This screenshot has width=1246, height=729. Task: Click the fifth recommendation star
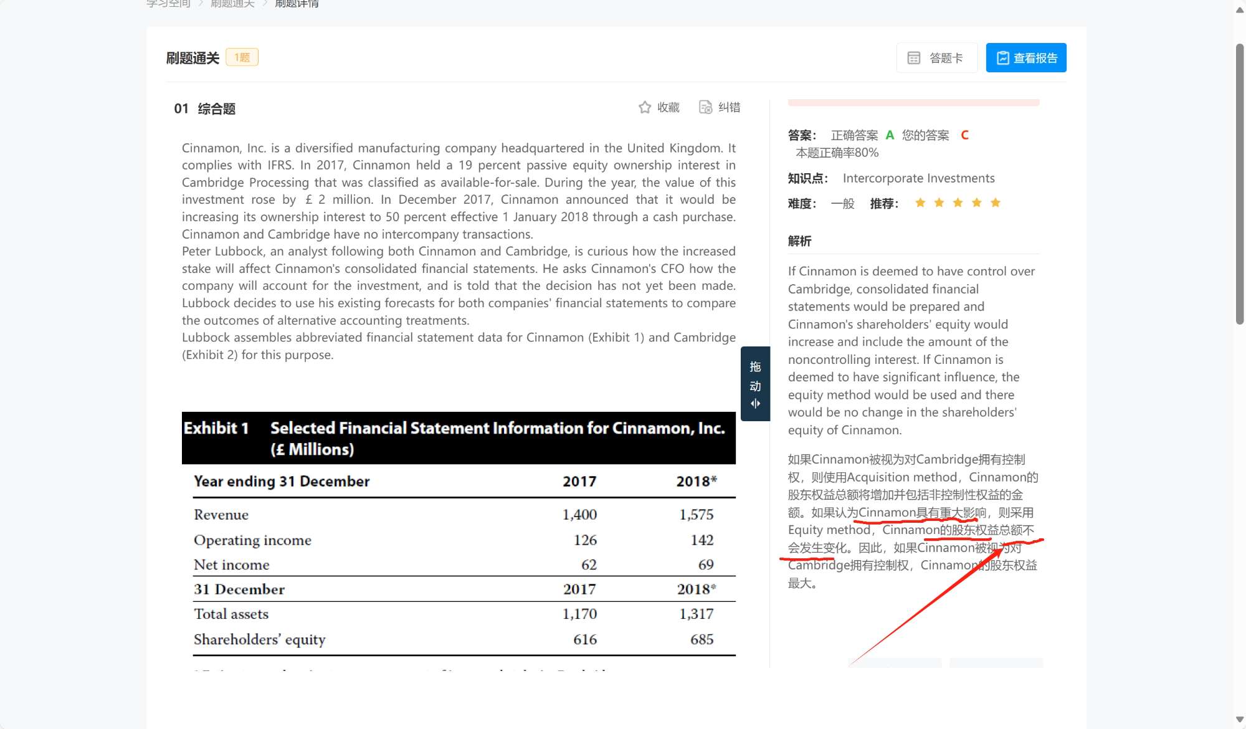point(996,202)
